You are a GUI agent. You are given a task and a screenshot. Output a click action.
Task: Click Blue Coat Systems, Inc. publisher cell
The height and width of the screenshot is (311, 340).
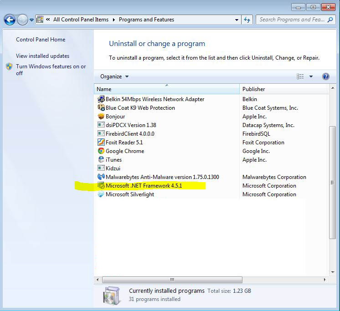click(270, 108)
